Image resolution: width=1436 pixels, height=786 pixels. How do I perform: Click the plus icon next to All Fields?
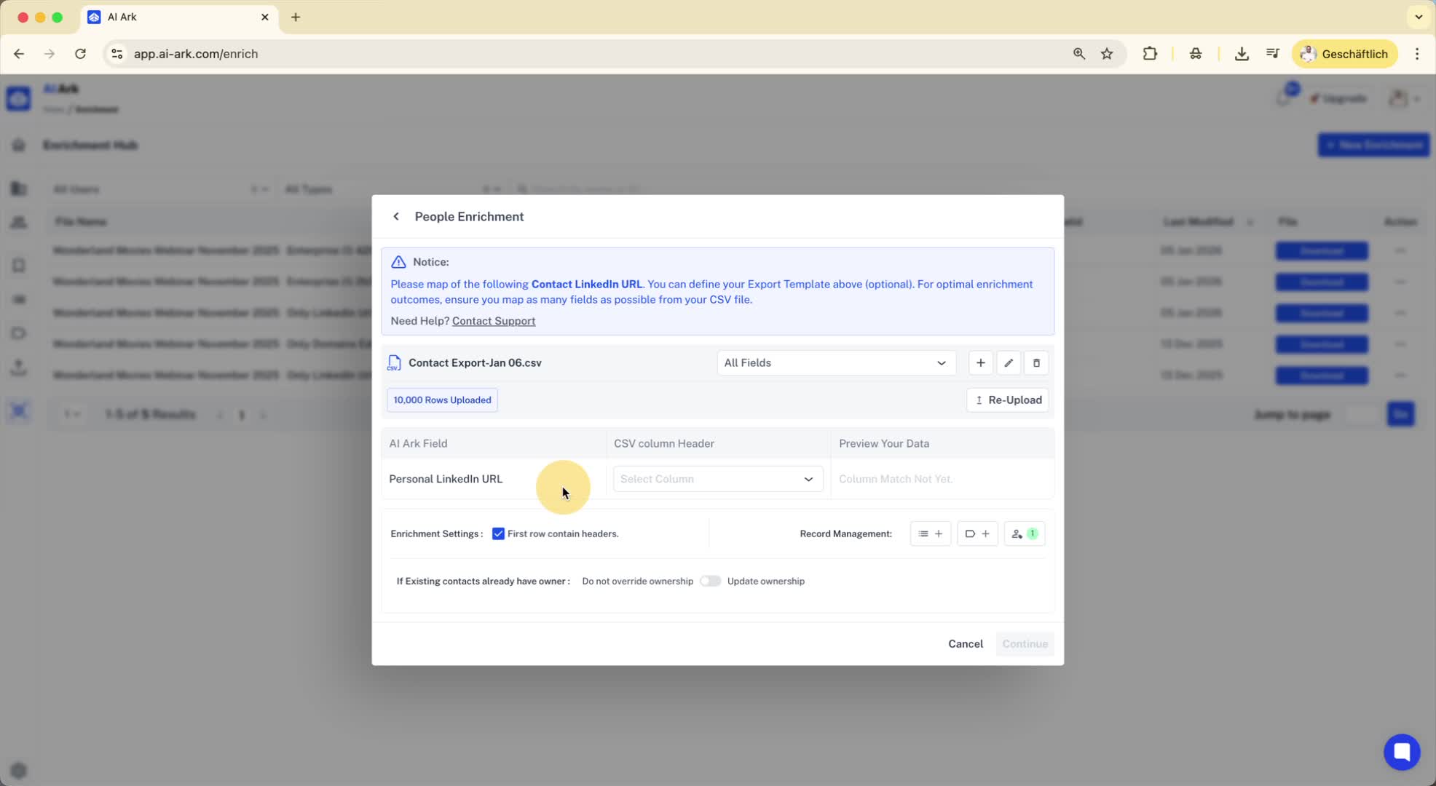(x=980, y=363)
